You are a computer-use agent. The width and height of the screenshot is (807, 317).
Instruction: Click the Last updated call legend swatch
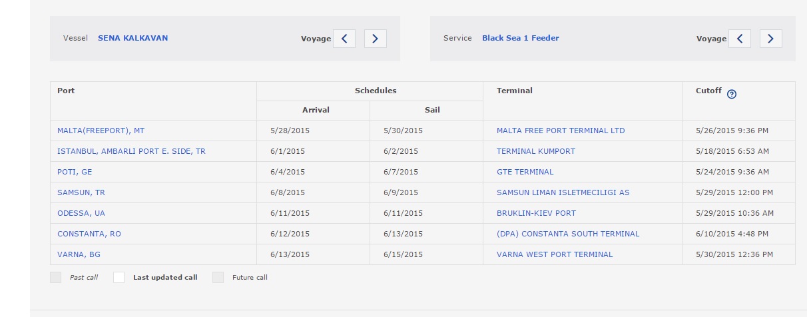point(119,278)
